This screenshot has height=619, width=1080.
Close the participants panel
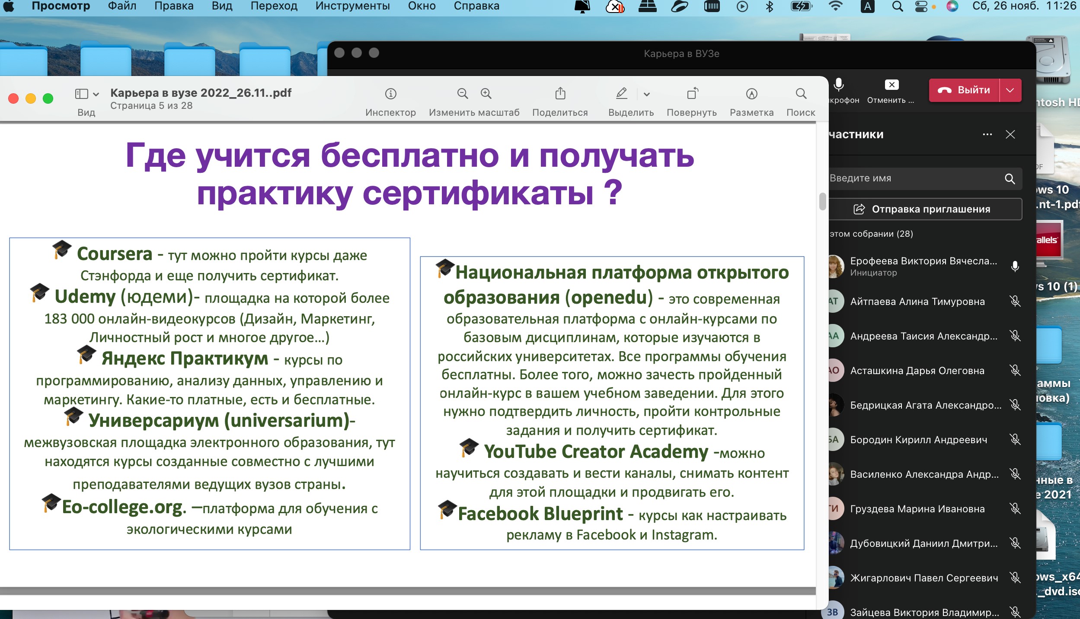[1010, 134]
